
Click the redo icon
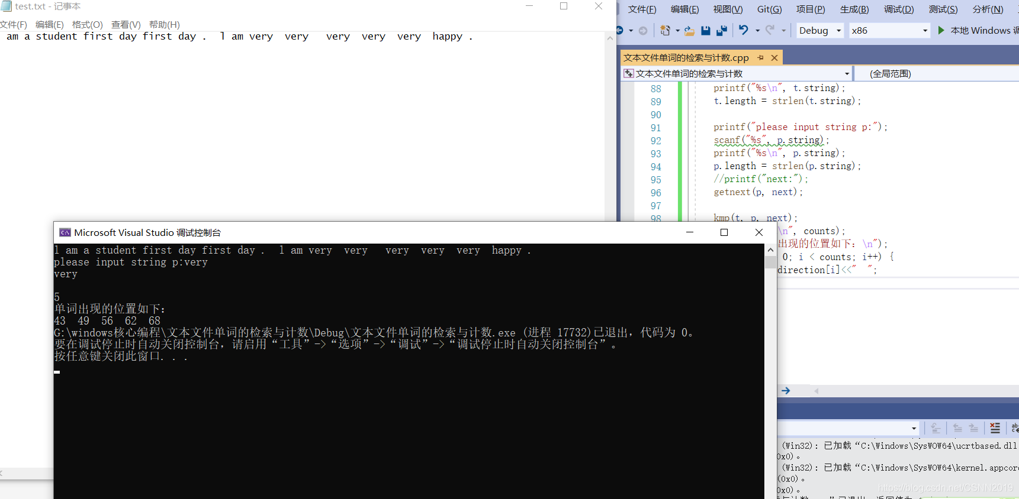pos(770,30)
